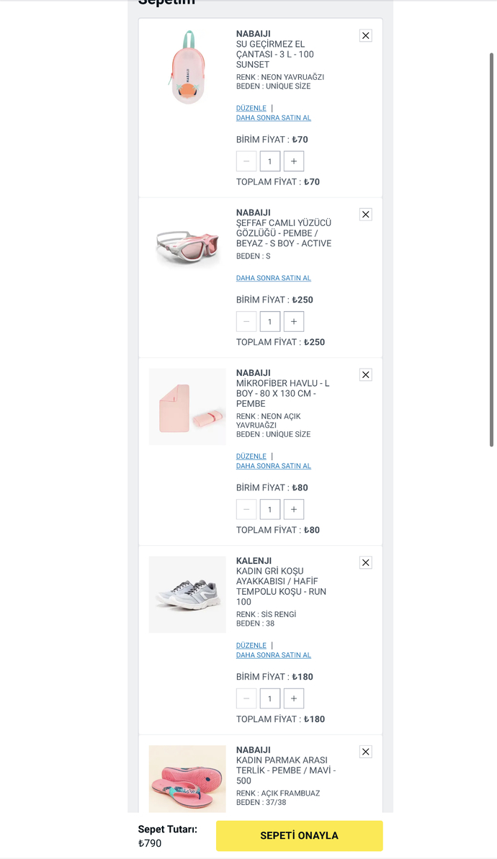The width and height of the screenshot is (497, 859).
Task: Remove the Kalenji running shoes from cart
Action: coord(366,563)
